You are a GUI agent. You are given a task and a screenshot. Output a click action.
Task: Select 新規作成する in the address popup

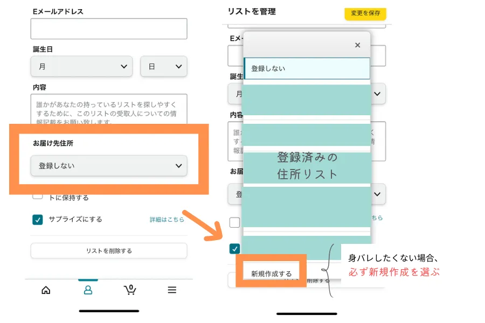tap(271, 273)
